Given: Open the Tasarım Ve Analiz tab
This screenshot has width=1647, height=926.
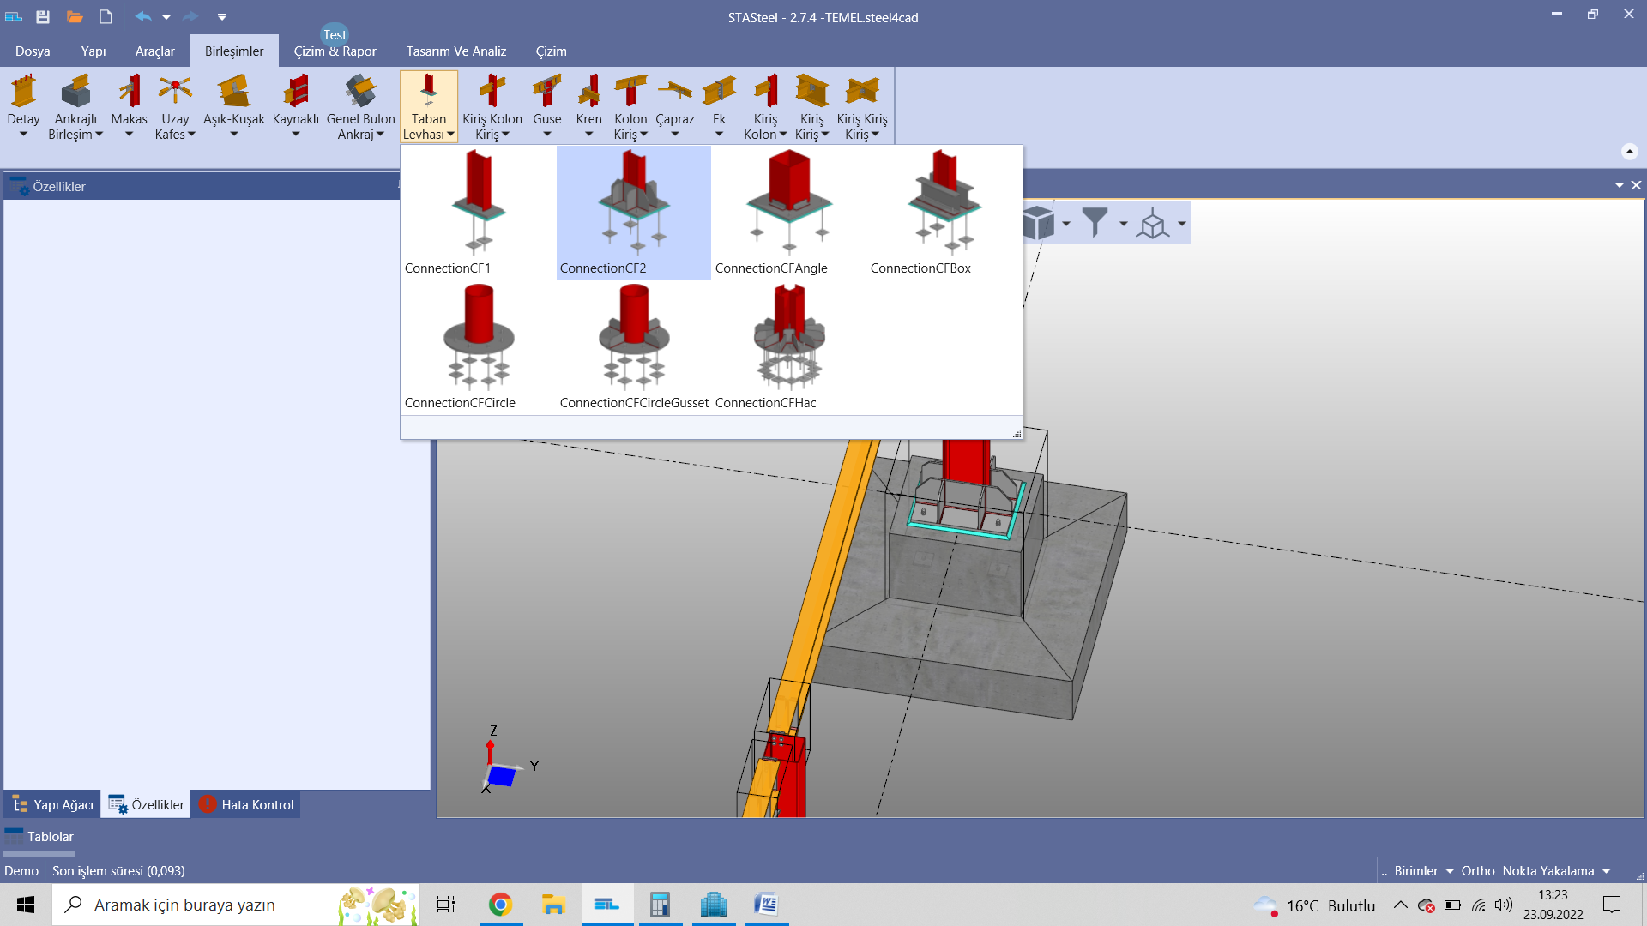Looking at the screenshot, I should (x=455, y=51).
